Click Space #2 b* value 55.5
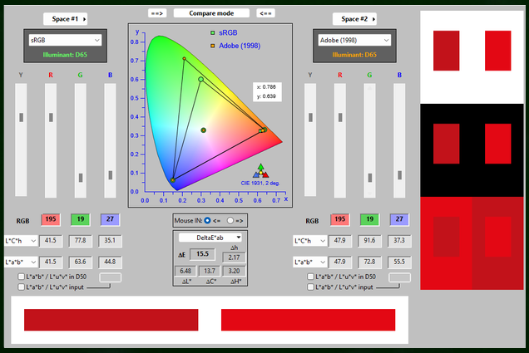Viewport: 529px width, 353px height. [x=399, y=262]
